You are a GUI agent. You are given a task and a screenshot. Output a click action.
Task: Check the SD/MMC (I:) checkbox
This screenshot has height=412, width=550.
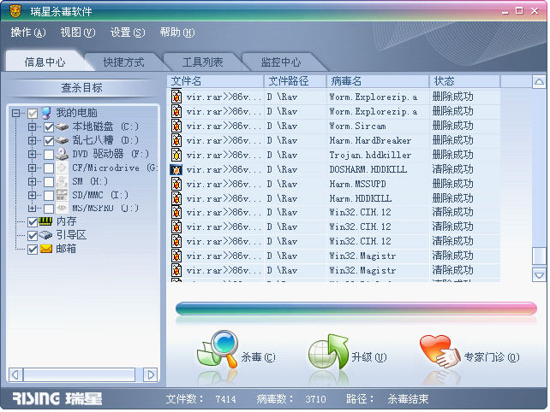point(49,196)
